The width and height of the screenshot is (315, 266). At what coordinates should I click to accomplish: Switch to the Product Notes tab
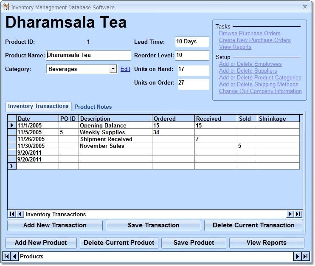(93, 107)
